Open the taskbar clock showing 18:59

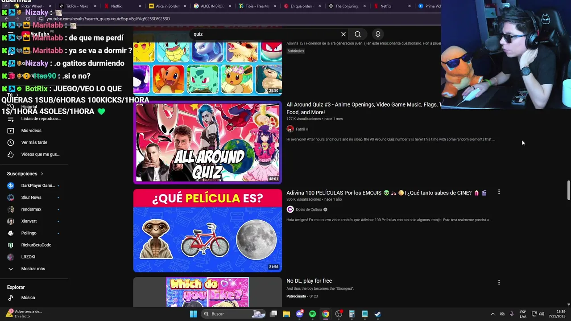[557, 314]
